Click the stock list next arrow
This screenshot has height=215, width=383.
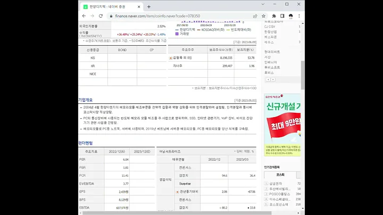pos(273,80)
